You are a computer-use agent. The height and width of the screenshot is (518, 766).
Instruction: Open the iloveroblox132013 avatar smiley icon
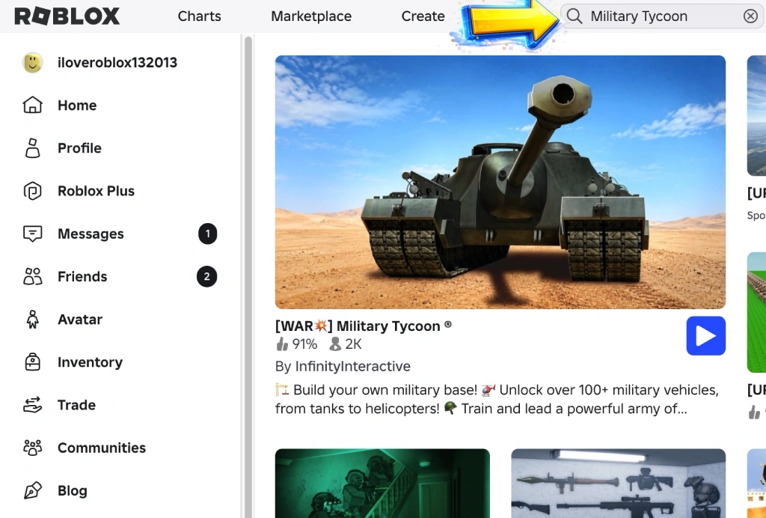[33, 63]
